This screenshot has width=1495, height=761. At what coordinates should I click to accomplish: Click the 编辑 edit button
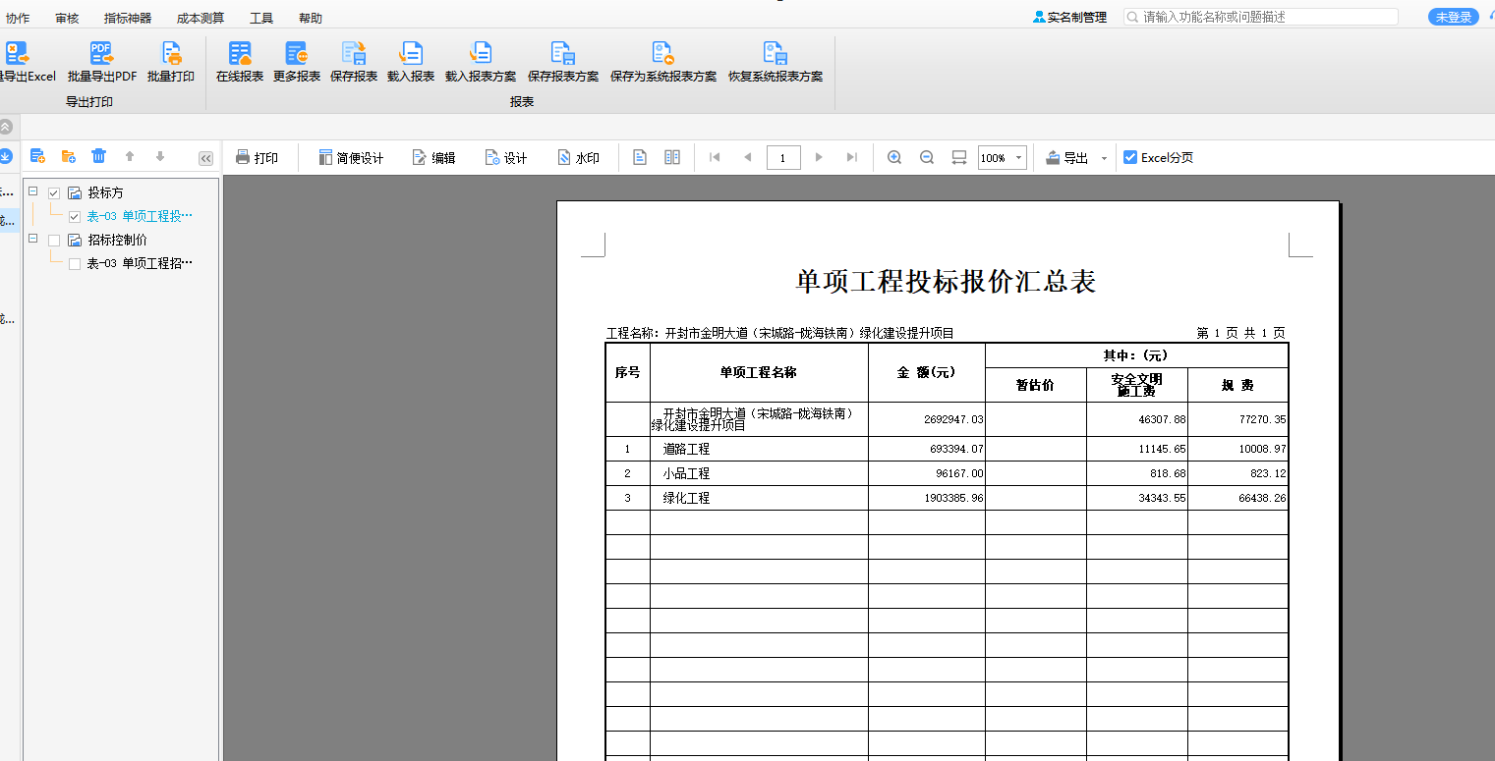[433, 158]
